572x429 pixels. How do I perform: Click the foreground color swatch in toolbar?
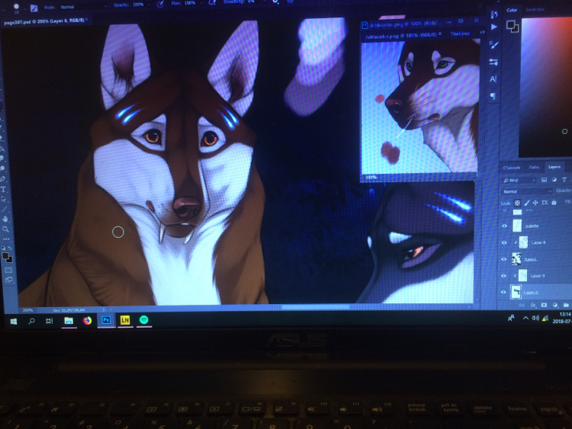pyautogui.click(x=5, y=256)
